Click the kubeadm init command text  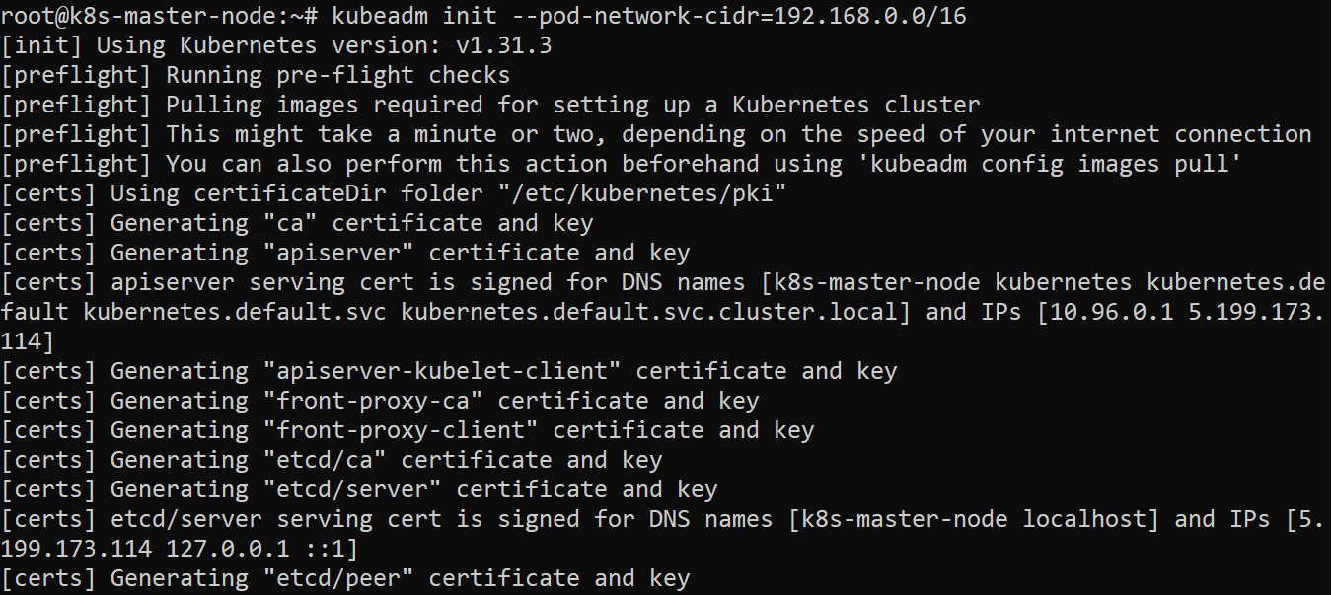tap(414, 15)
